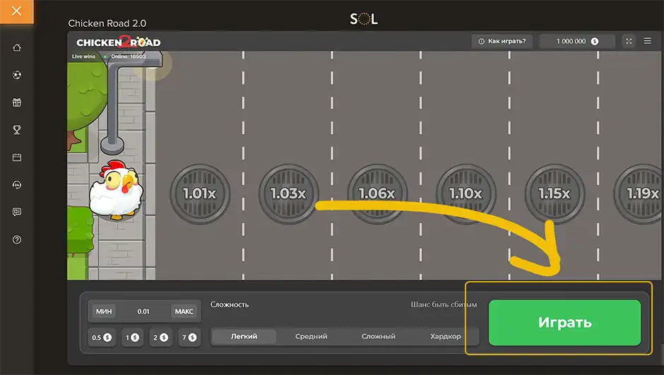The height and width of the screenshot is (375, 664).
Task: Open the 'Как играть?' help button
Action: [x=502, y=41]
